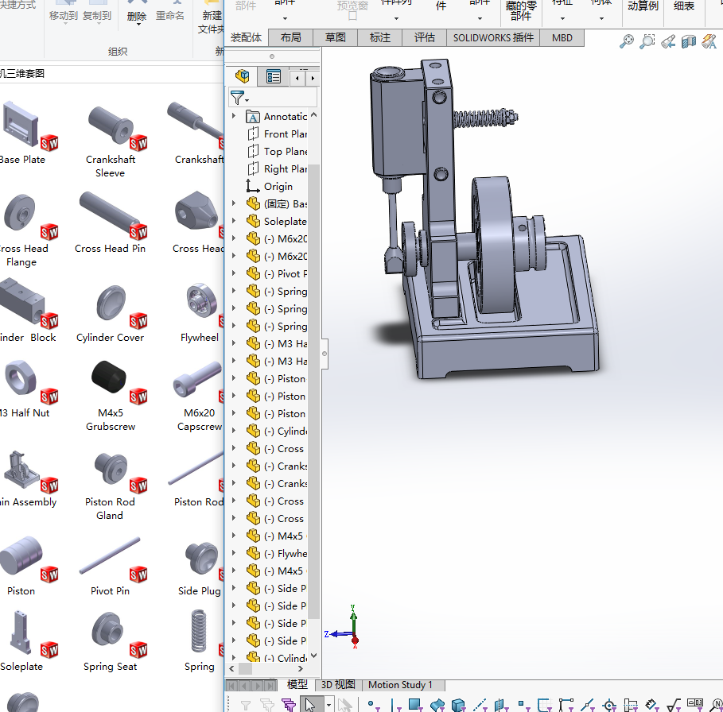Click the Zoom to Fit magnifier icon
723x712 pixels.
[x=627, y=41]
